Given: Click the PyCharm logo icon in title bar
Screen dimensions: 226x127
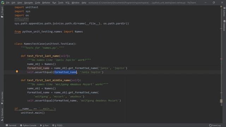Looking at the screenshot, I should (x=2, y=2).
